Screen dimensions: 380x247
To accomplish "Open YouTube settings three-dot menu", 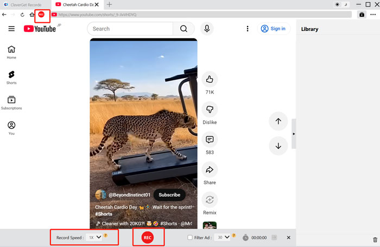I will click(x=248, y=29).
